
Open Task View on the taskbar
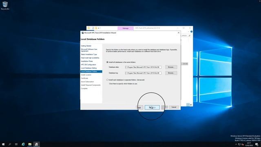[16, 144]
